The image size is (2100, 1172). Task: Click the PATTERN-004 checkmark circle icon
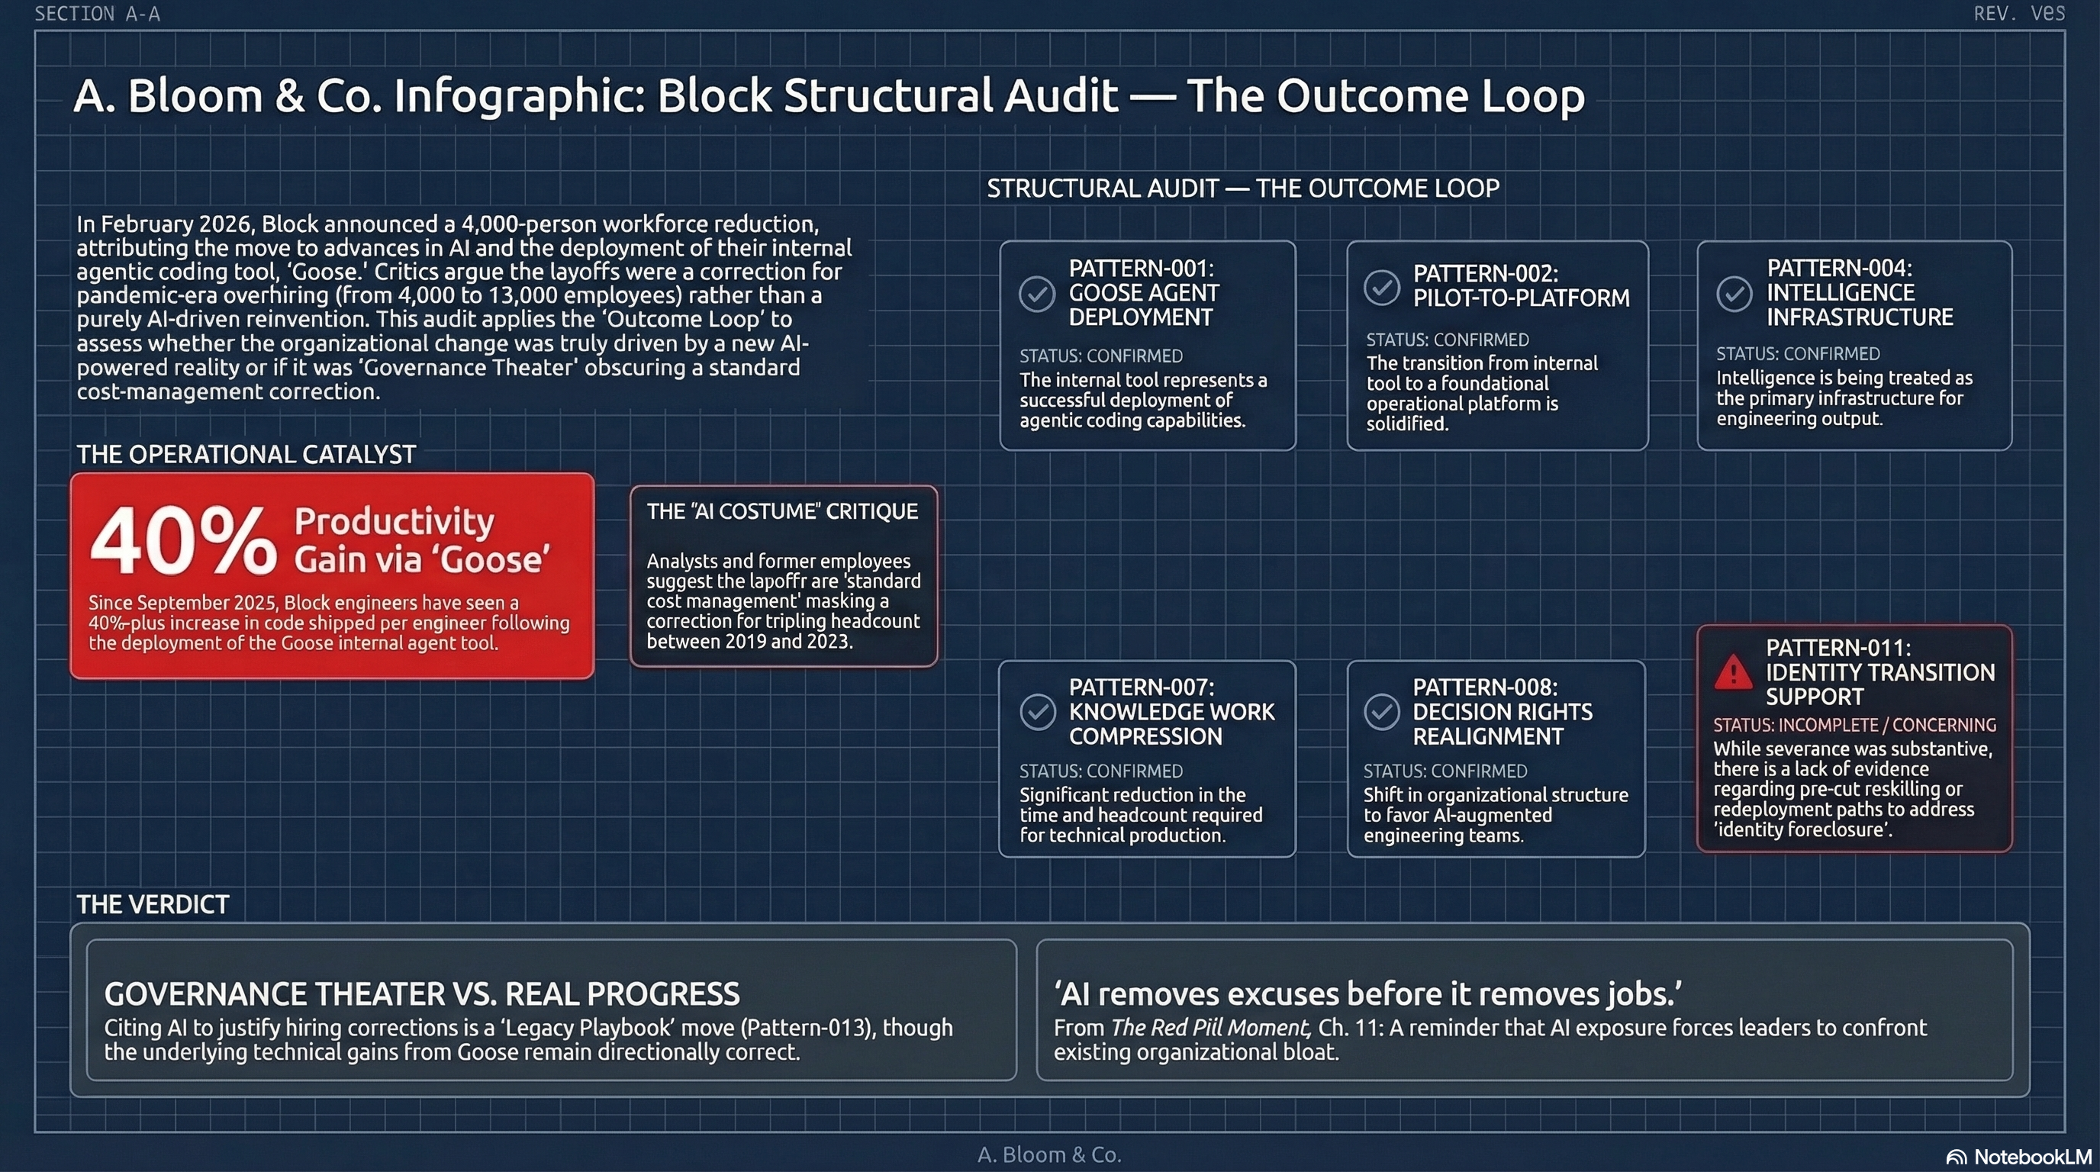click(1734, 294)
